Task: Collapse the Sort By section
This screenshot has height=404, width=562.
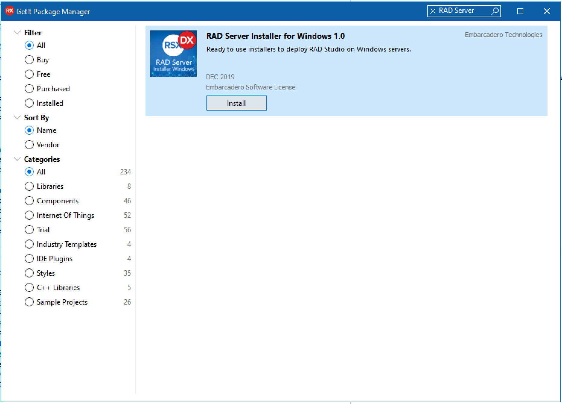Action: coord(17,117)
